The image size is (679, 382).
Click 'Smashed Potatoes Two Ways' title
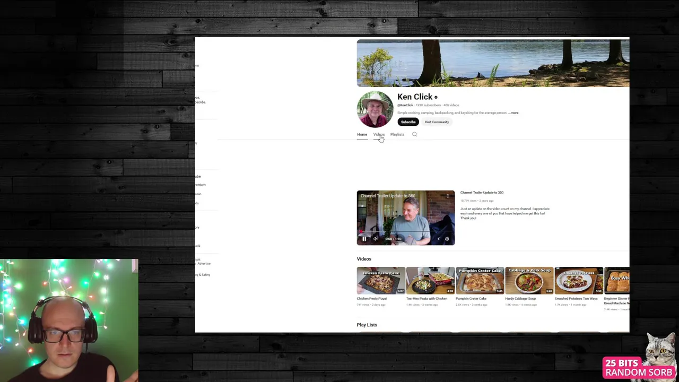coord(576,299)
